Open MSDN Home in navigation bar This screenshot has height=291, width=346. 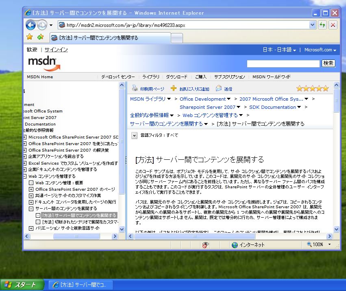coord(40,77)
